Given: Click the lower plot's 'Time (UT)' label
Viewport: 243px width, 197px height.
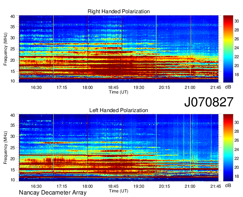Looking at the screenshot, I should (x=119, y=191).
